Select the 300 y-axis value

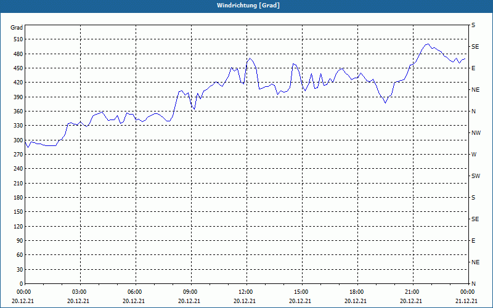point(18,140)
